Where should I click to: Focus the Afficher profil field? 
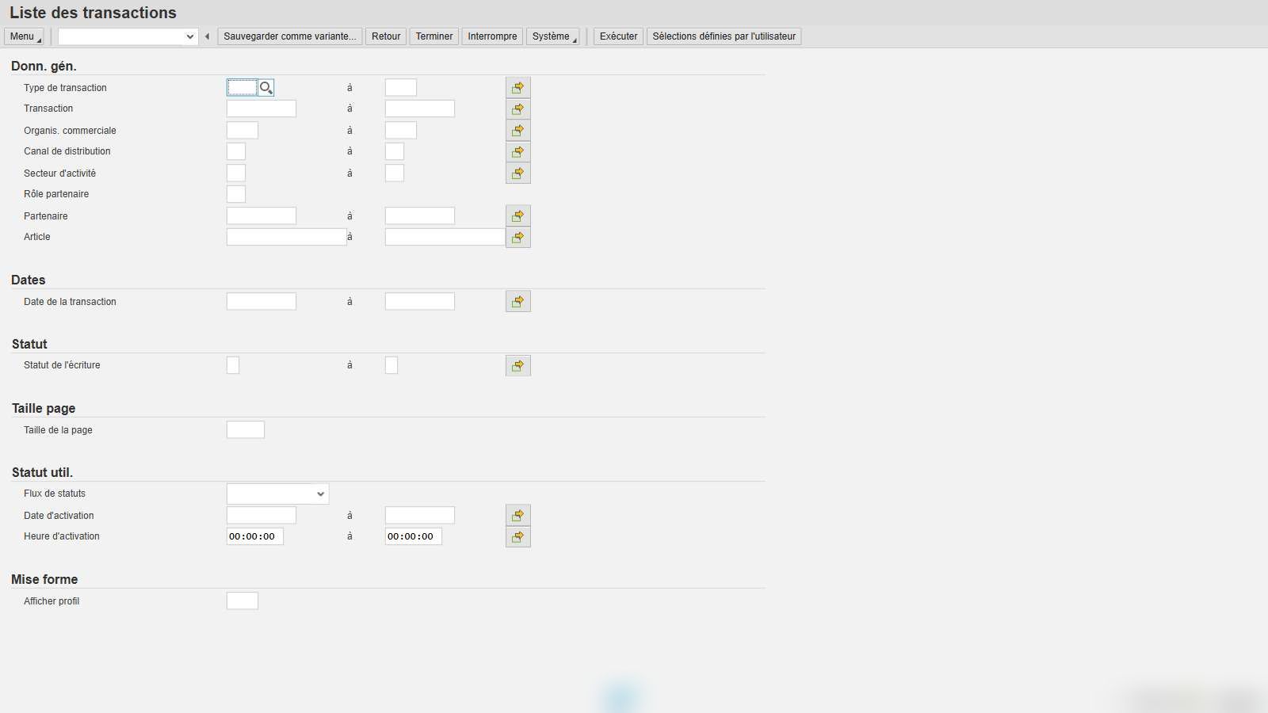[x=243, y=601]
